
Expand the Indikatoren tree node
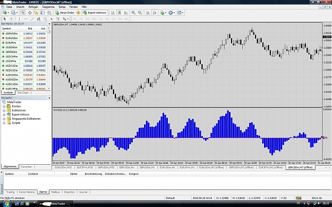4,110
